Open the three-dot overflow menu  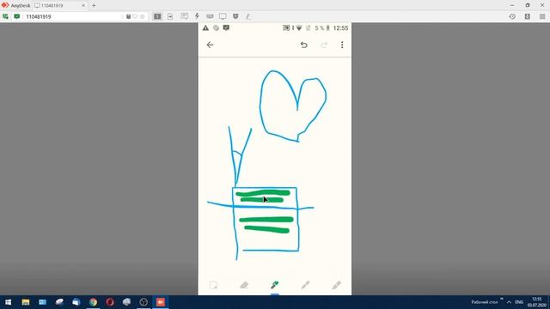pyautogui.click(x=342, y=45)
